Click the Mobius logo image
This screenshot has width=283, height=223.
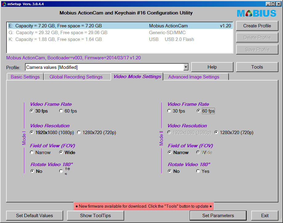click(257, 13)
